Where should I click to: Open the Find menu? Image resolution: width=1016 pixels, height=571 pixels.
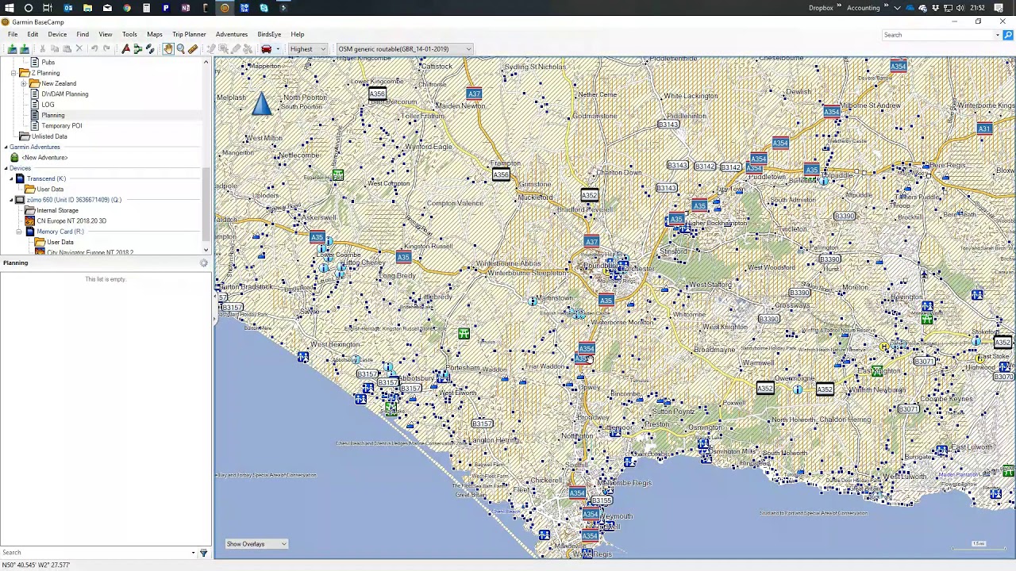pos(83,34)
